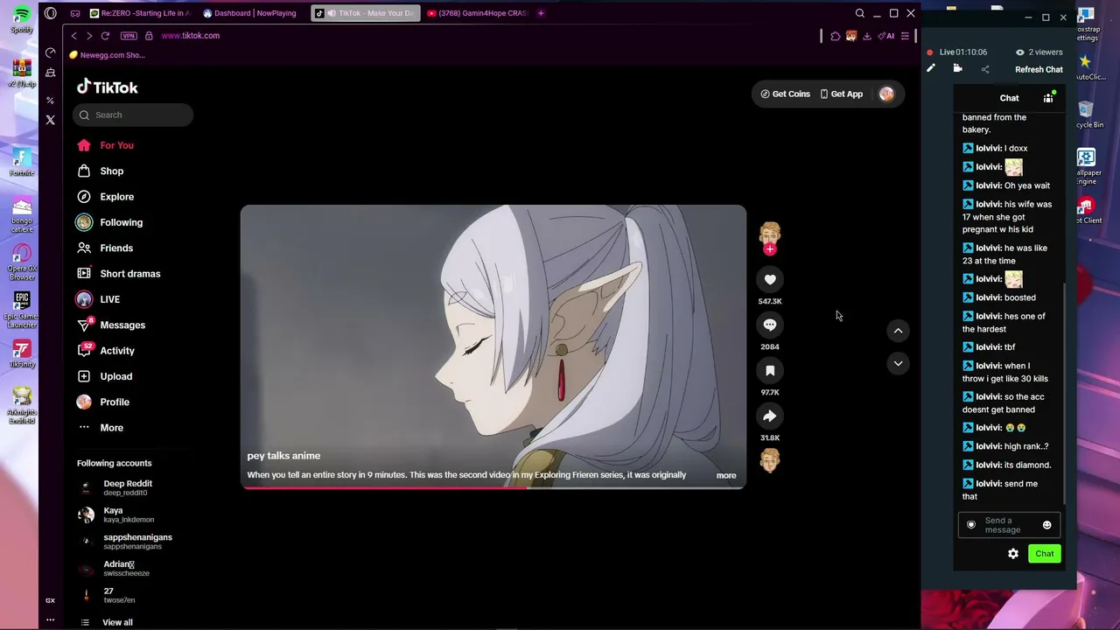Open the browser AI assistant icon

pos(886,36)
